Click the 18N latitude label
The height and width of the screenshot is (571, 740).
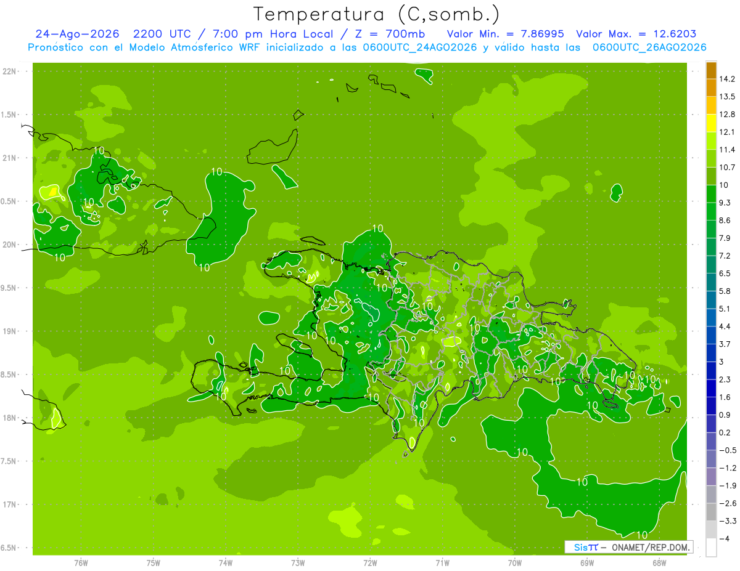[10, 418]
